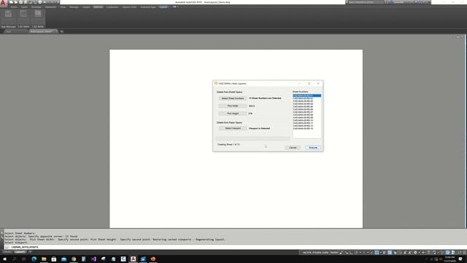Viewport: 467px width, 263px height.
Task: Select sheet number CAD-MAN-00-RD-13 in list
Action: [x=306, y=129]
